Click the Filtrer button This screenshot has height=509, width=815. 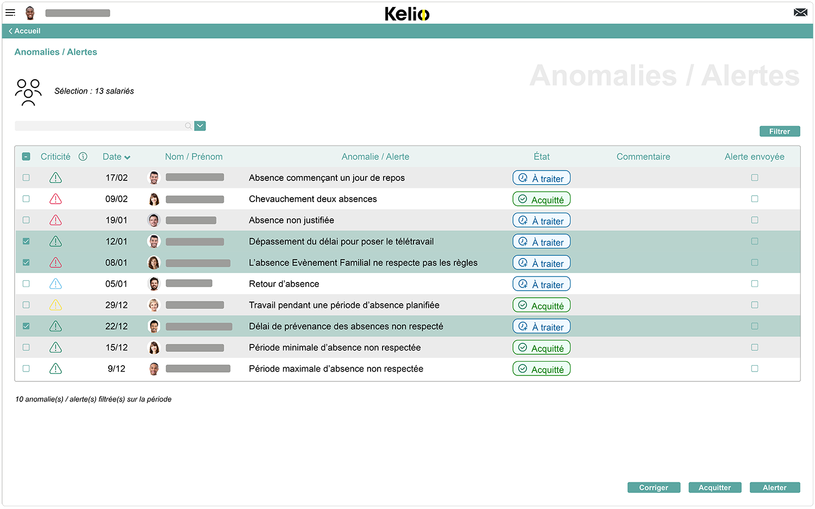pyautogui.click(x=780, y=131)
